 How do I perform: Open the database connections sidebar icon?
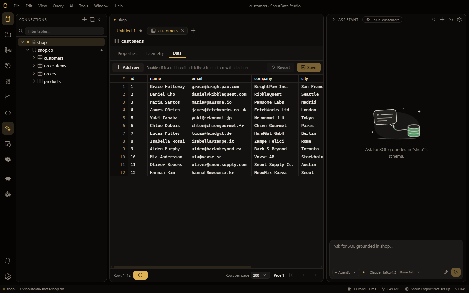click(8, 19)
